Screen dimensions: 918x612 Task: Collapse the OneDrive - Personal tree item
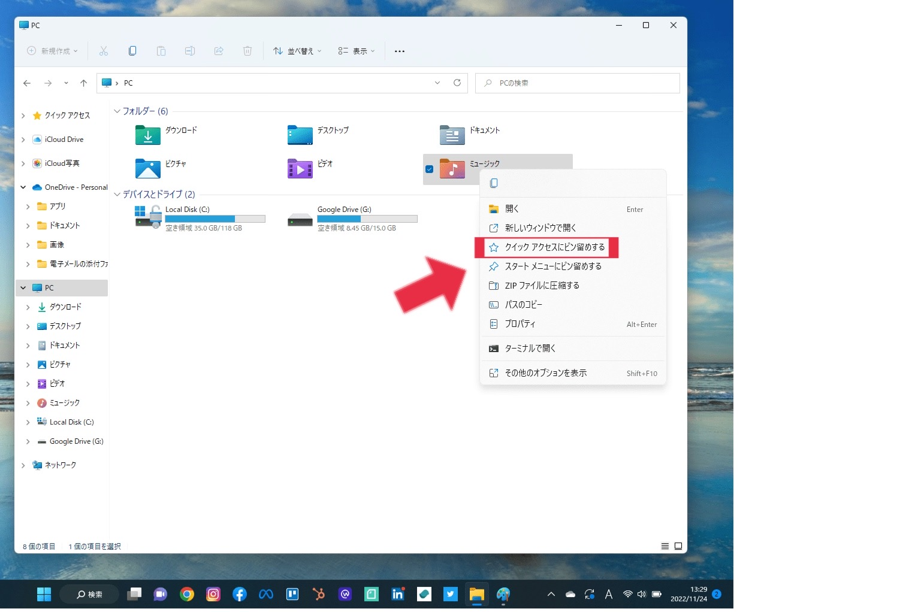point(23,187)
